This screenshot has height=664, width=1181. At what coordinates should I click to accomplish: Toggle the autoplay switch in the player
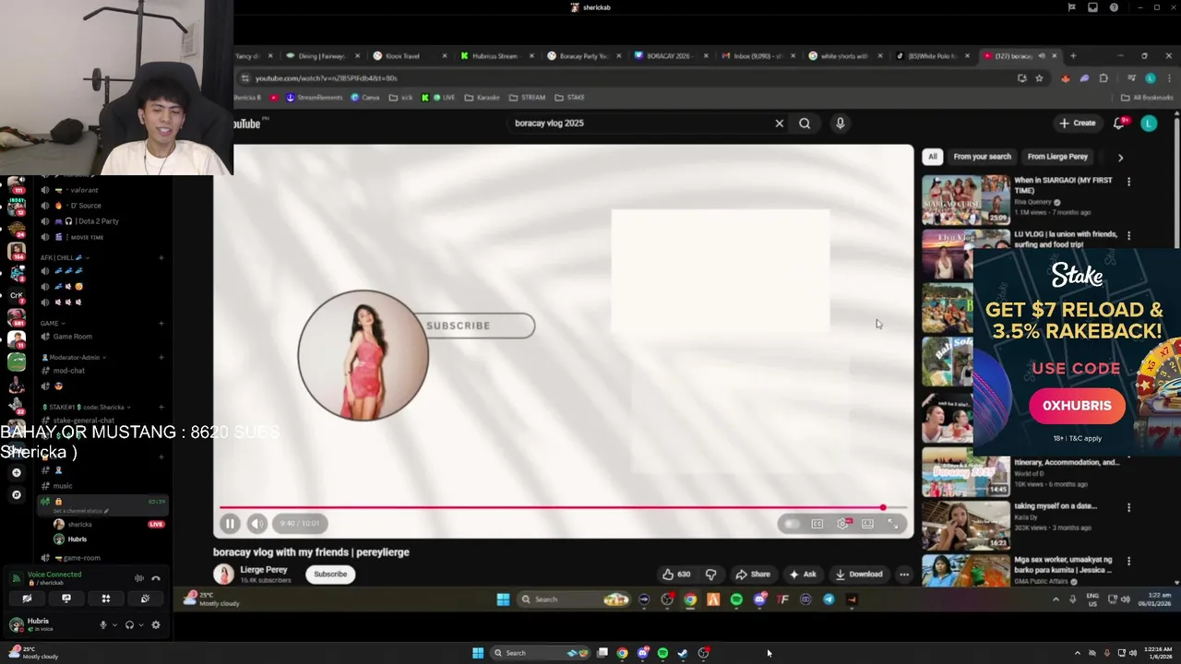[791, 524]
